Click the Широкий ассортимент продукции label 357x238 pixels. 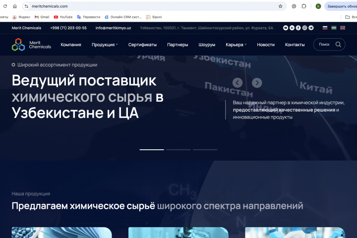pyautogui.click(x=57, y=65)
